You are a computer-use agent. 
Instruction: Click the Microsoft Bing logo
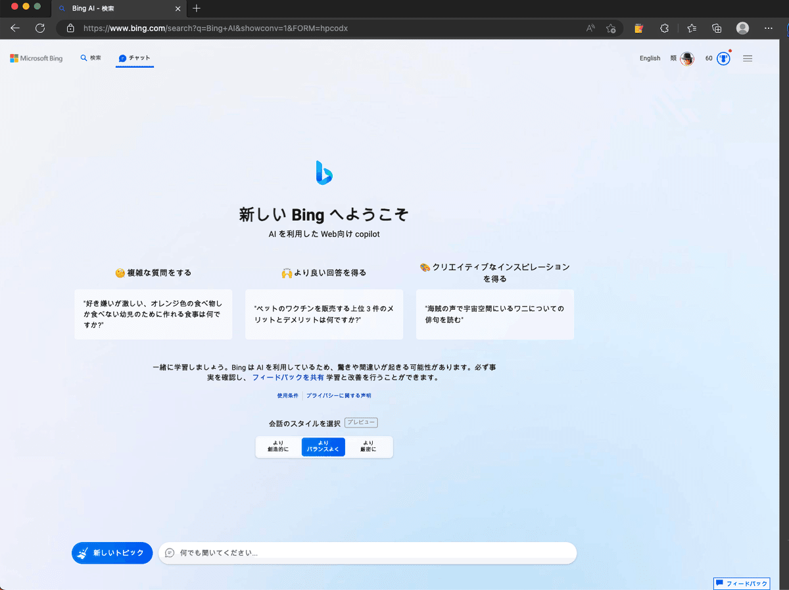[x=36, y=59]
